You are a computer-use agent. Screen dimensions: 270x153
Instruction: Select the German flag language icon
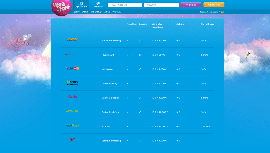(x=222, y=12)
